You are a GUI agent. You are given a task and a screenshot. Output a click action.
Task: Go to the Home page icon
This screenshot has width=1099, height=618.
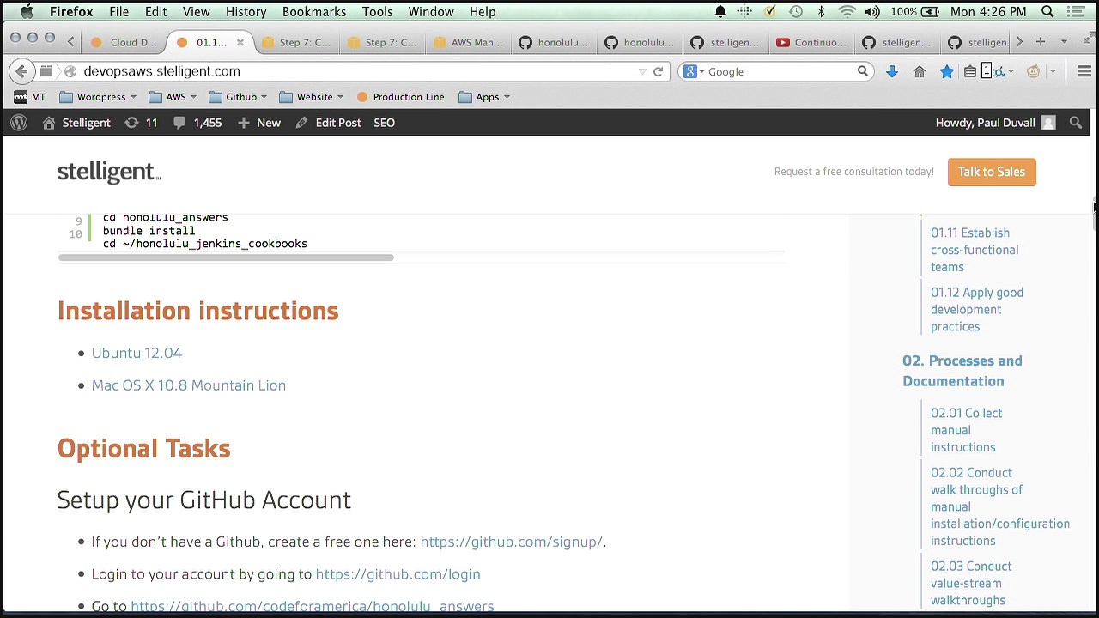[x=920, y=71]
